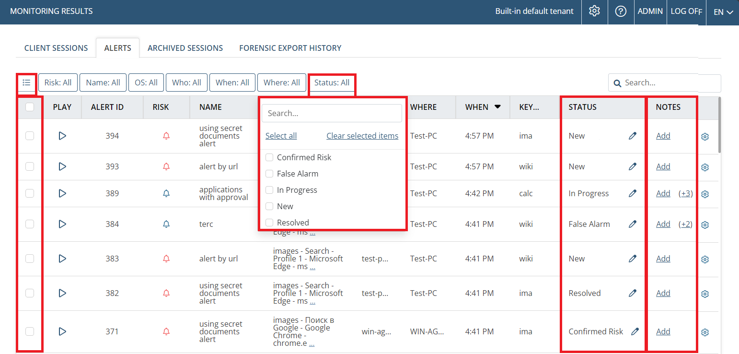Tick the False Alarm checkbox
The width and height of the screenshot is (739, 354).
[269, 174]
